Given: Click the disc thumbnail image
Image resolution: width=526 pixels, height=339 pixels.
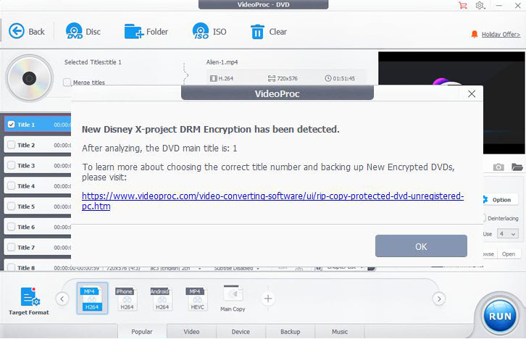Looking at the screenshot, I should (30, 78).
